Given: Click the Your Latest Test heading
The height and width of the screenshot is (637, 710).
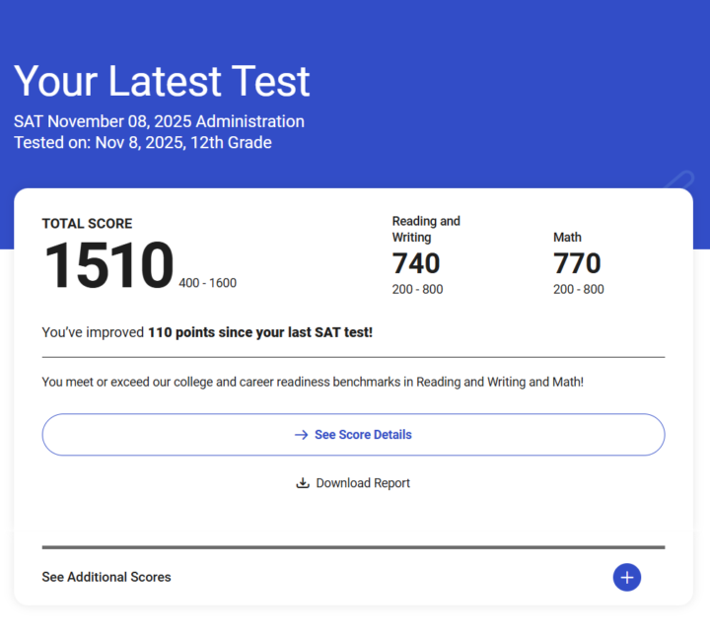Looking at the screenshot, I should pos(162,81).
